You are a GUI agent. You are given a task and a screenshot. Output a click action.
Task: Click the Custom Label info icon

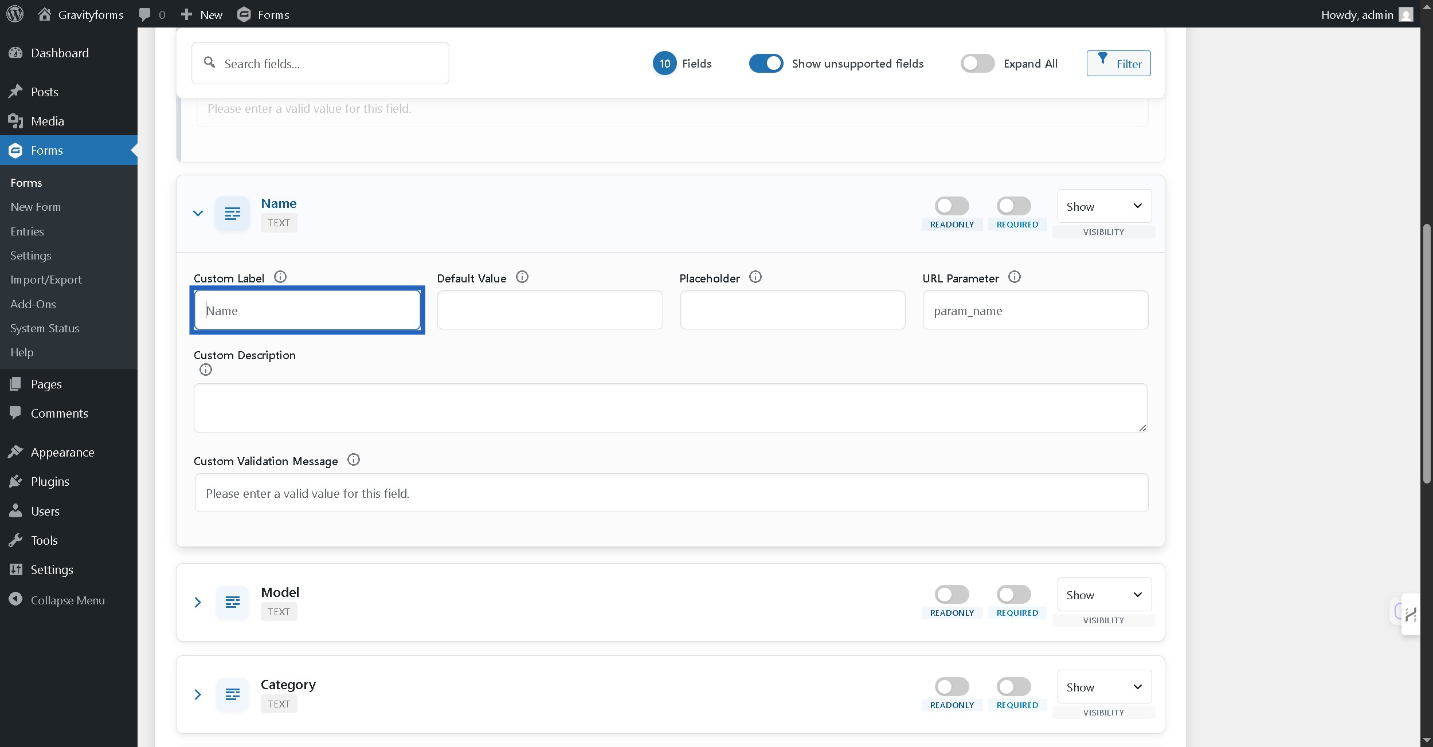pos(280,277)
